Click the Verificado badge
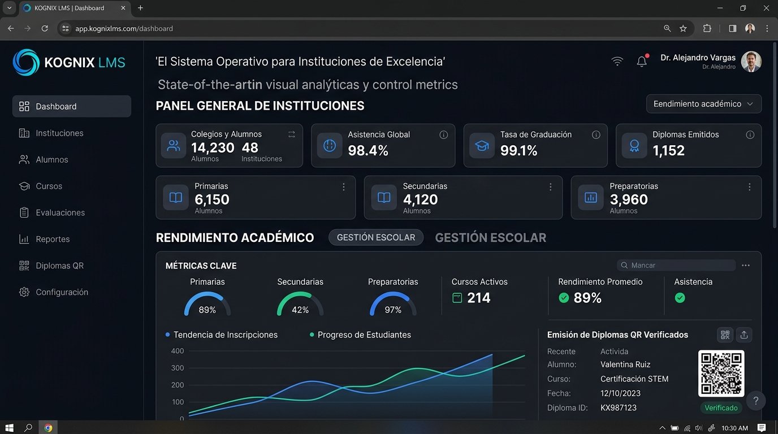This screenshot has width=778, height=434. (721, 407)
